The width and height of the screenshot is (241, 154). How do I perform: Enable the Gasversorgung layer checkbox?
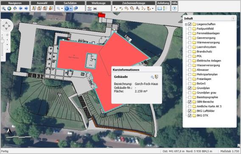(190, 38)
